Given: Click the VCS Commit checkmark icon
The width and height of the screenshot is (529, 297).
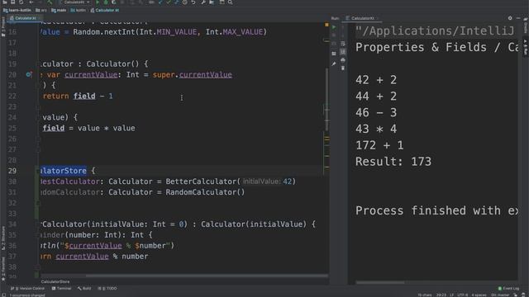Looking at the screenshot, I should click(x=169, y=2).
